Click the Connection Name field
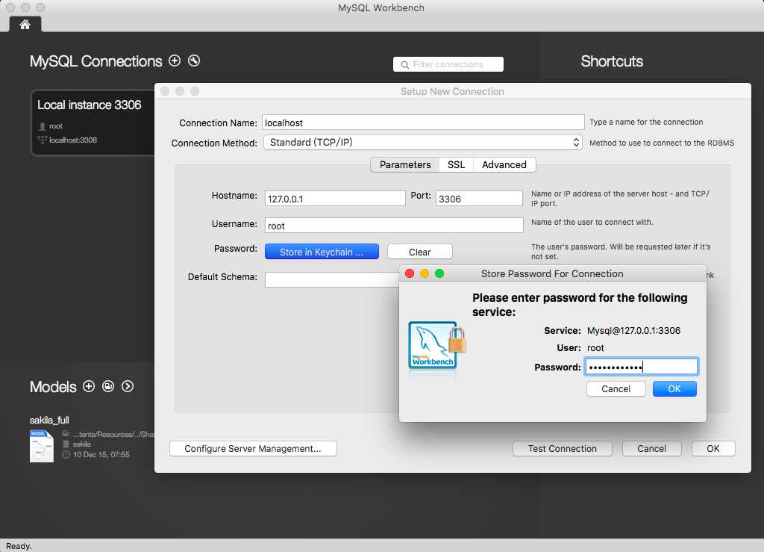The width and height of the screenshot is (764, 552). pyautogui.click(x=423, y=123)
